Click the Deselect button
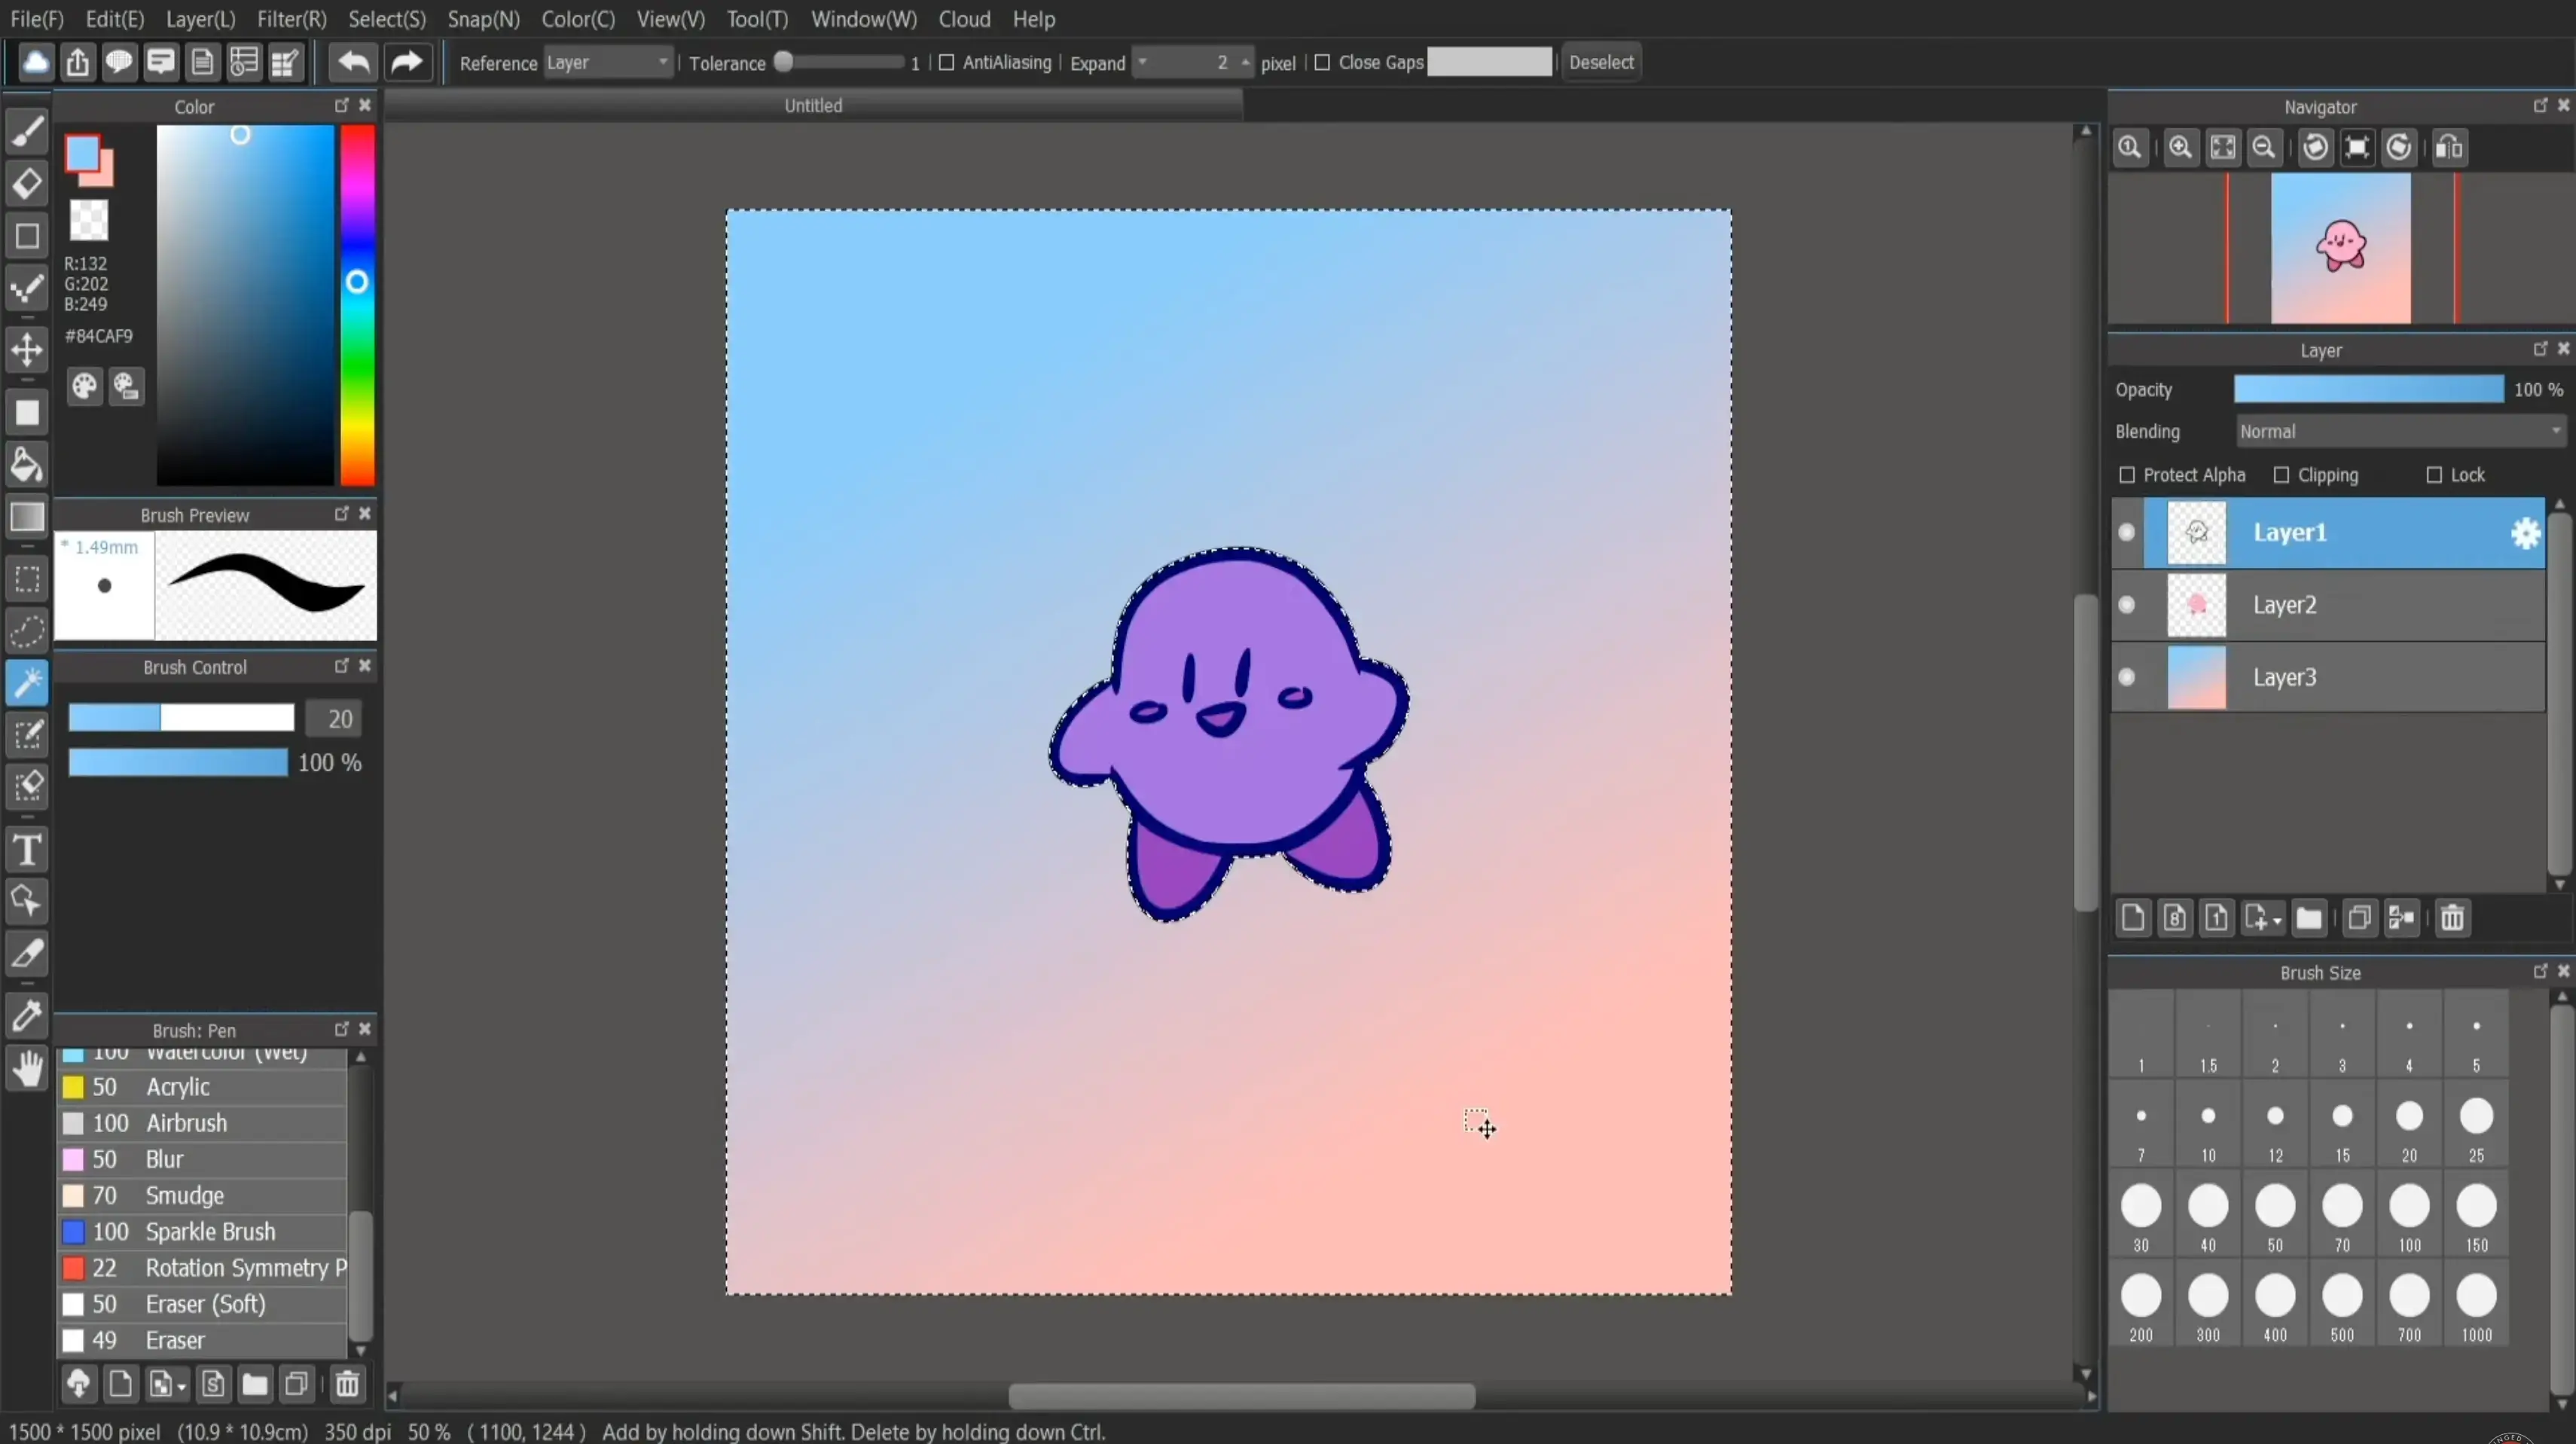2576x1444 pixels. coord(1600,62)
